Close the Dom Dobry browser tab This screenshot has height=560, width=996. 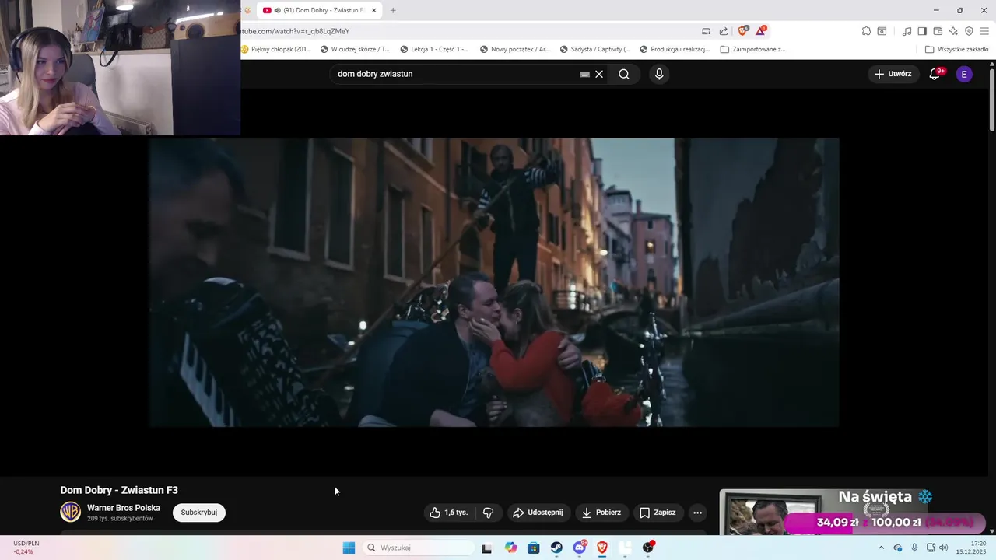373,10
